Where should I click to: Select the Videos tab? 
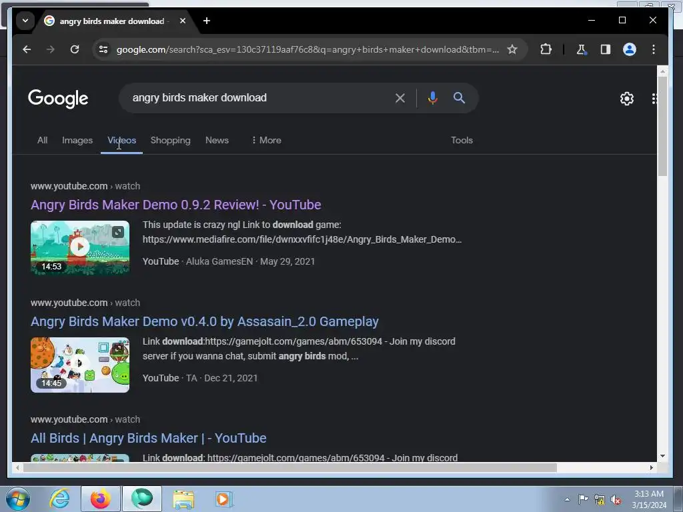tap(121, 140)
